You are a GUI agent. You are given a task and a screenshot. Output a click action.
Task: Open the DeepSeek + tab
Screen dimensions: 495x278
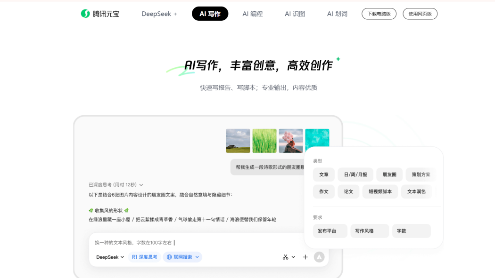pyautogui.click(x=159, y=14)
